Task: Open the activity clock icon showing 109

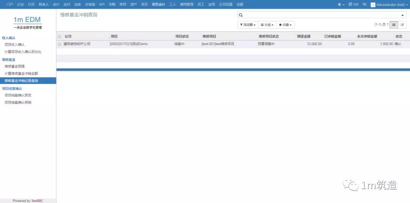Action: [353, 5]
